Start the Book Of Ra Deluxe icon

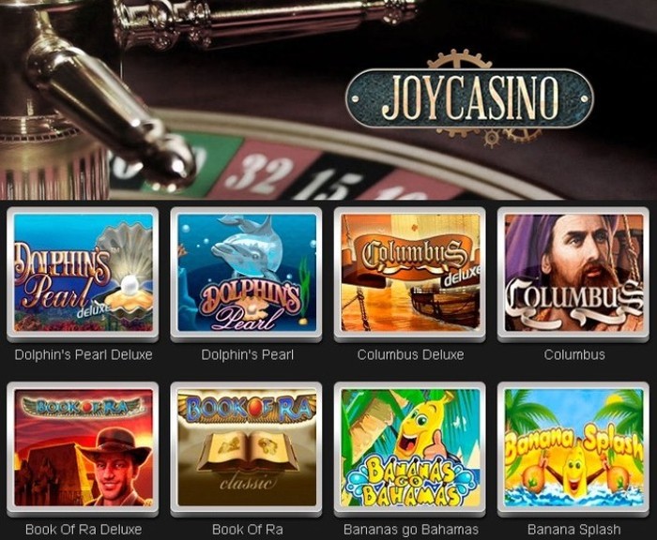pos(83,448)
